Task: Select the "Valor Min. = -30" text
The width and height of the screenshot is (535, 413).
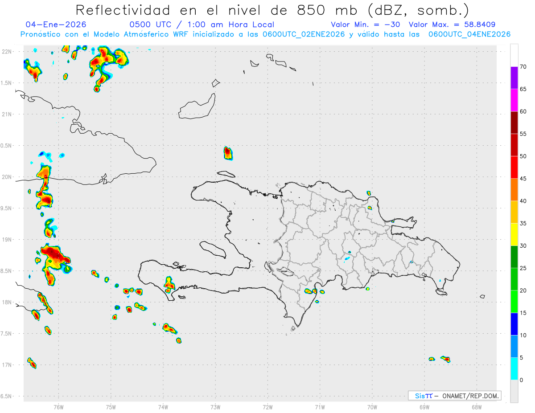Action: point(366,25)
